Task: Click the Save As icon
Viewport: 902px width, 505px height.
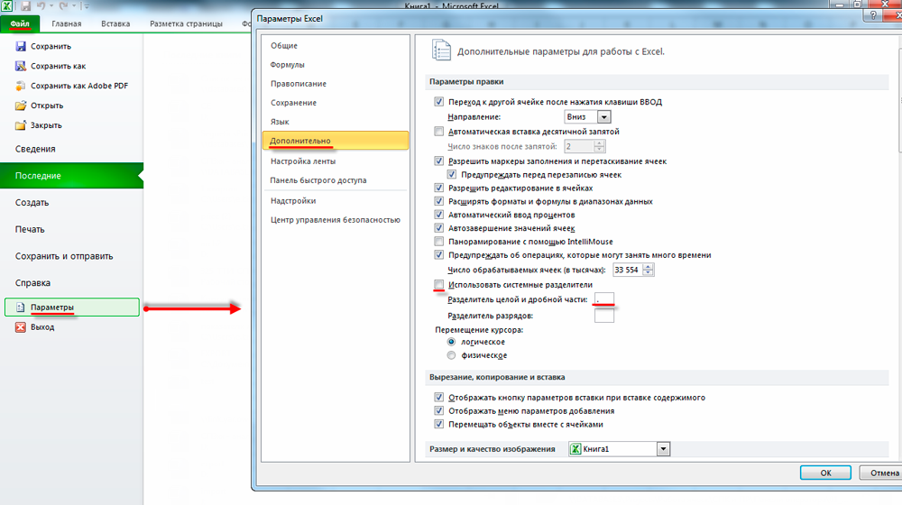Action: [21, 66]
